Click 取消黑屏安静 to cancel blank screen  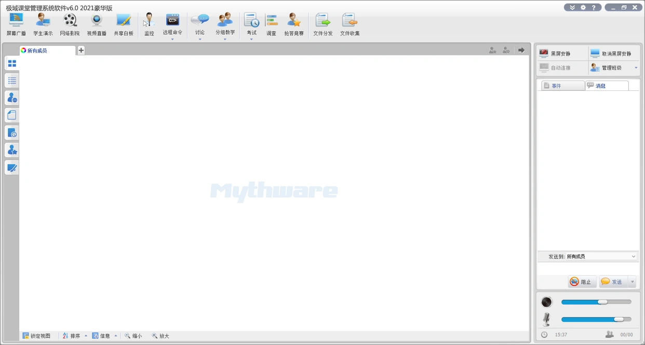pyautogui.click(x=613, y=54)
